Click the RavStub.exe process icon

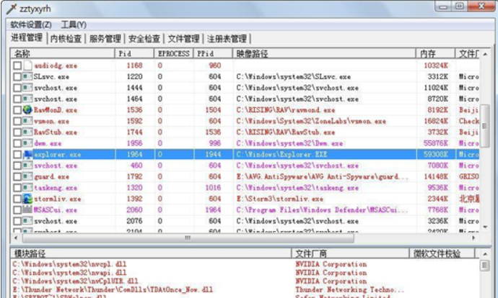(27, 132)
